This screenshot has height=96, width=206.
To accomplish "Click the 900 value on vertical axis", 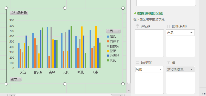I will click(12, 20).
